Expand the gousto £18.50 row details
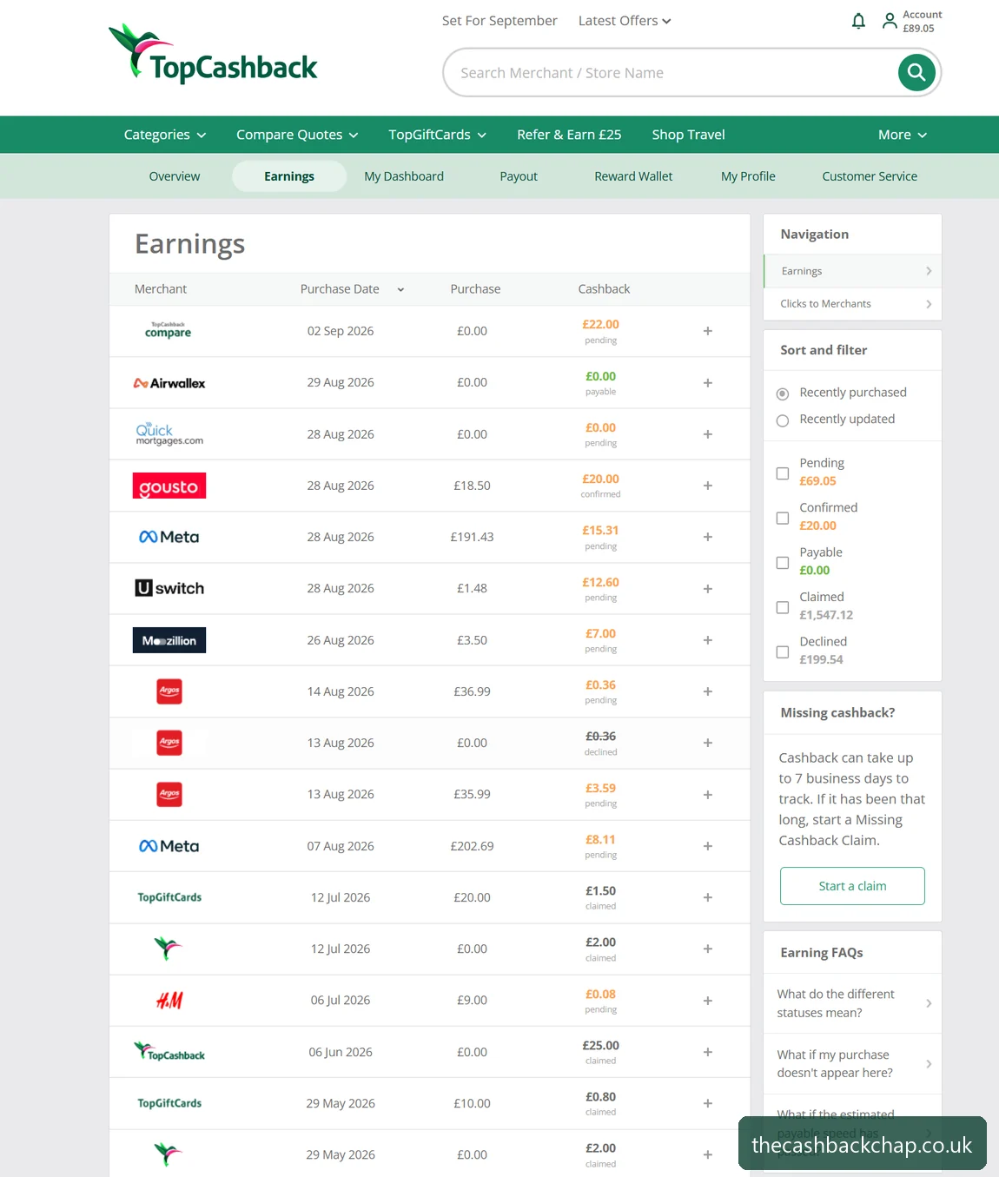The image size is (999, 1177). click(x=708, y=486)
